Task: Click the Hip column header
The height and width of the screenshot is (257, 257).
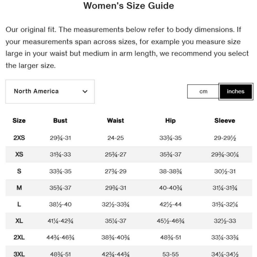Action: point(170,121)
